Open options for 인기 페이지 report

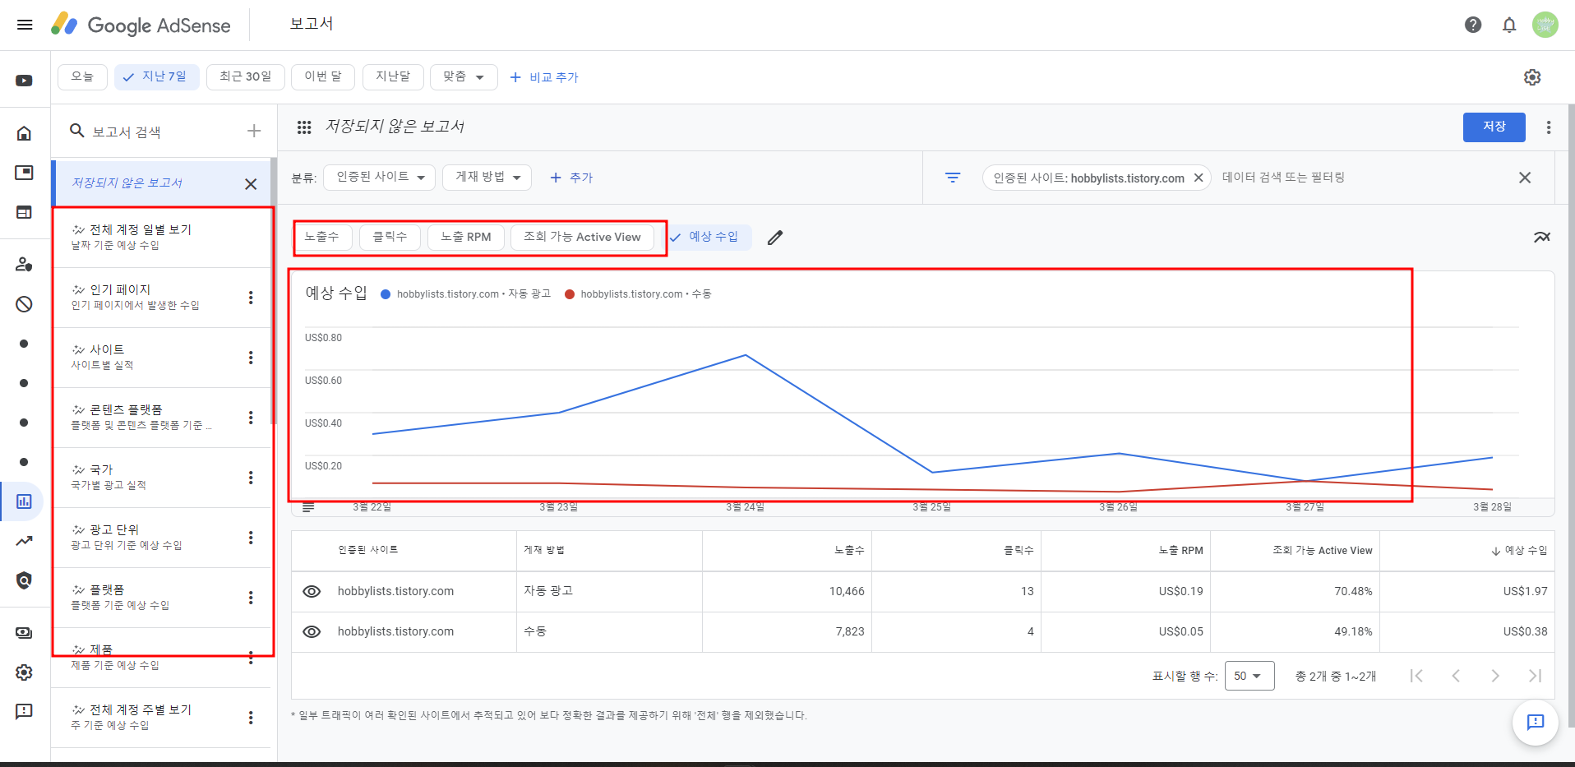point(251,298)
